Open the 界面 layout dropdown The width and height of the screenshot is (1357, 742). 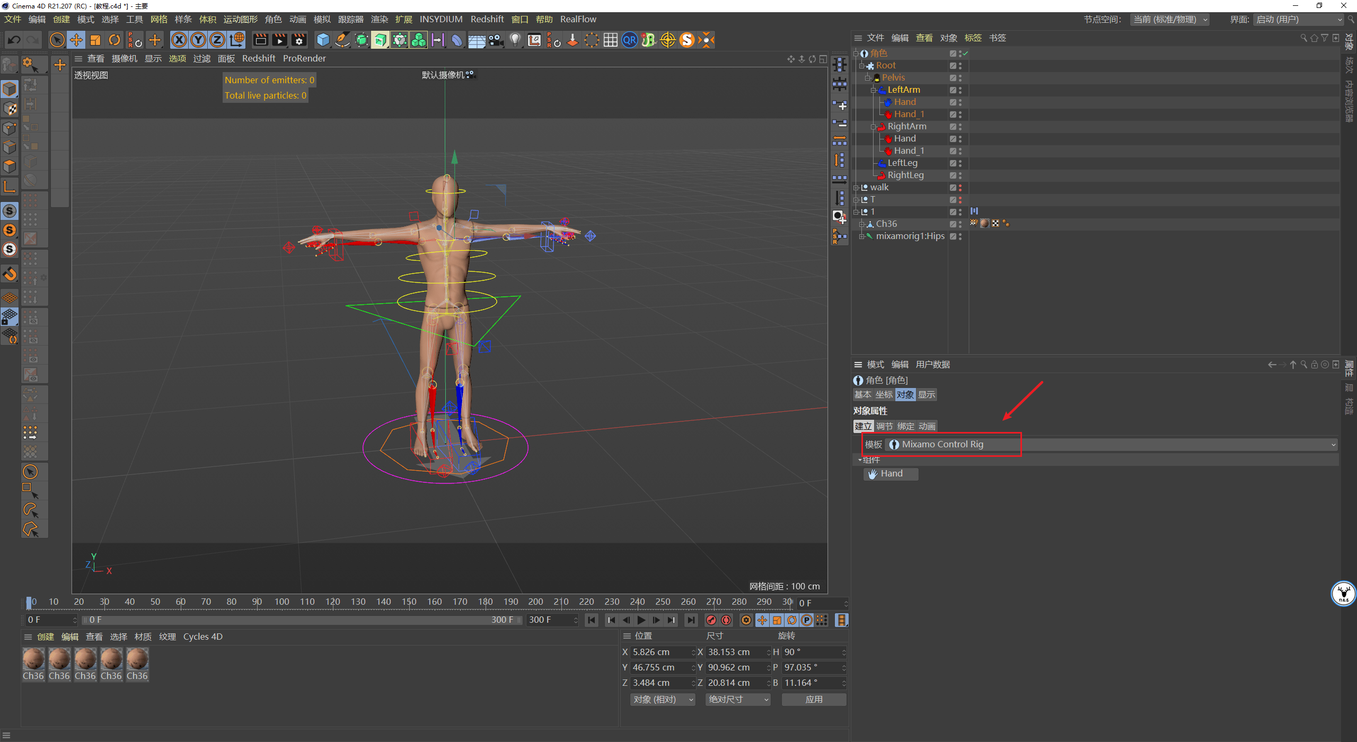[1298, 20]
